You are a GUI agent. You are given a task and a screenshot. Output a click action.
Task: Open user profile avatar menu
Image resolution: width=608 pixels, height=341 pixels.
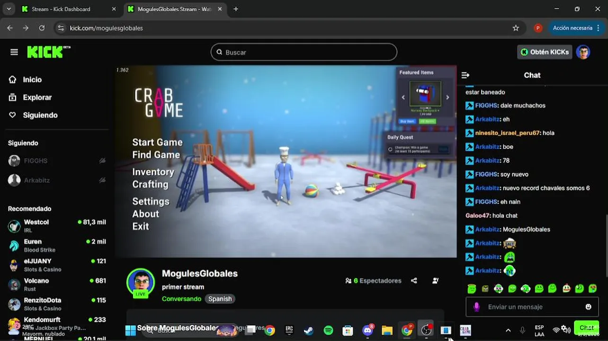(x=583, y=52)
